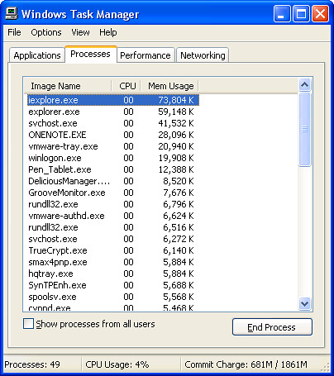Switch to the Networking tab
This screenshot has width=334, height=376.
pos(203,55)
